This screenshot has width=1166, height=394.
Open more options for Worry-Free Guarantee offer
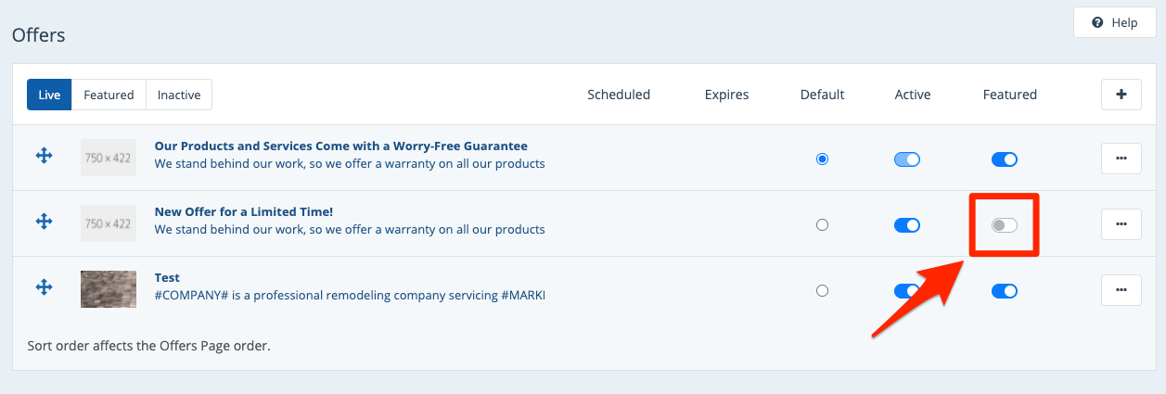(1121, 159)
